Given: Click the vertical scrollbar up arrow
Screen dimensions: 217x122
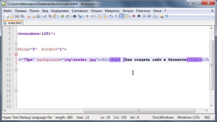Looking at the screenshot, I should click(212, 28).
